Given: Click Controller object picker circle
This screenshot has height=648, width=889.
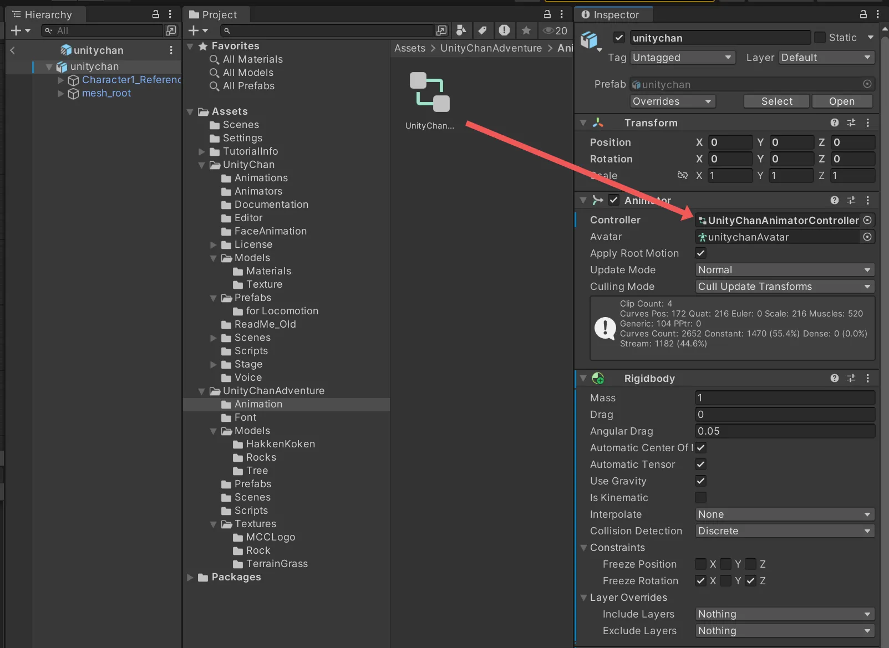Looking at the screenshot, I should point(867,220).
